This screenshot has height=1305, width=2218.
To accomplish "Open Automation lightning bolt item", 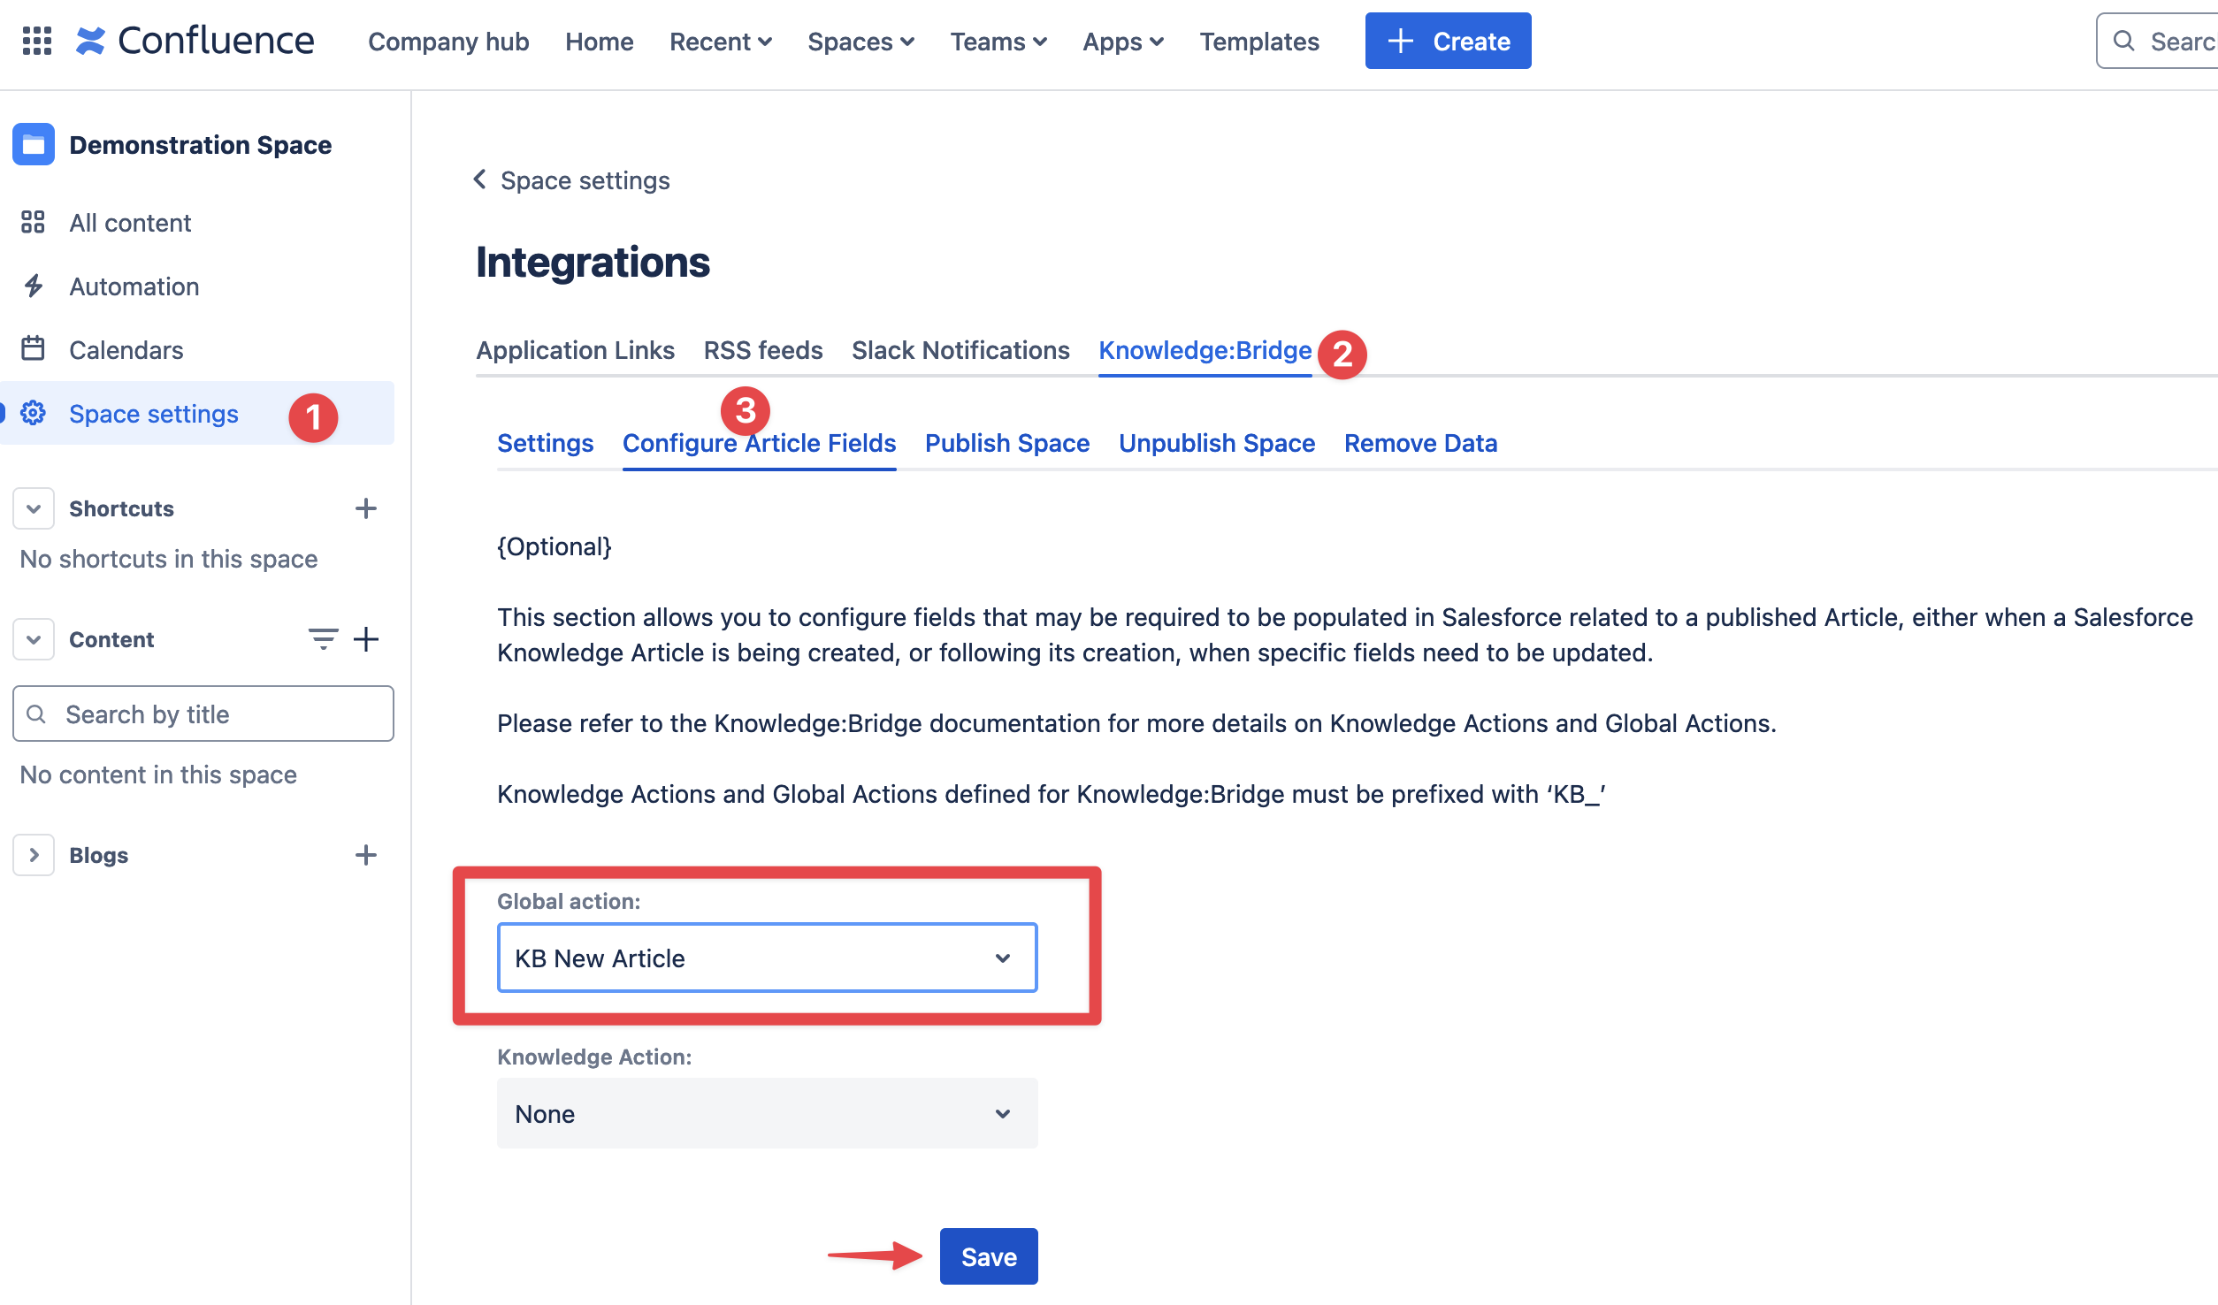I will pyautogui.click(x=134, y=286).
